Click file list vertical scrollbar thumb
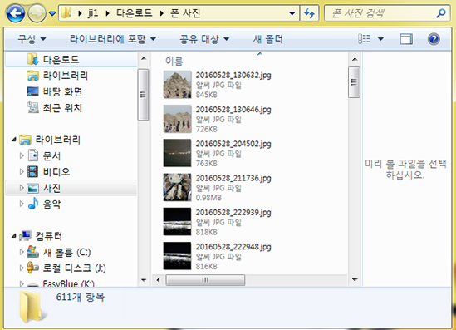 tap(354, 82)
